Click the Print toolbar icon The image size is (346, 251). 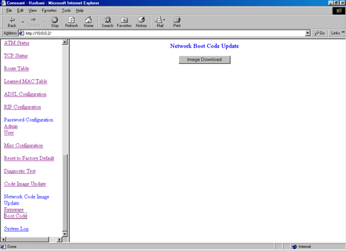[177, 21]
